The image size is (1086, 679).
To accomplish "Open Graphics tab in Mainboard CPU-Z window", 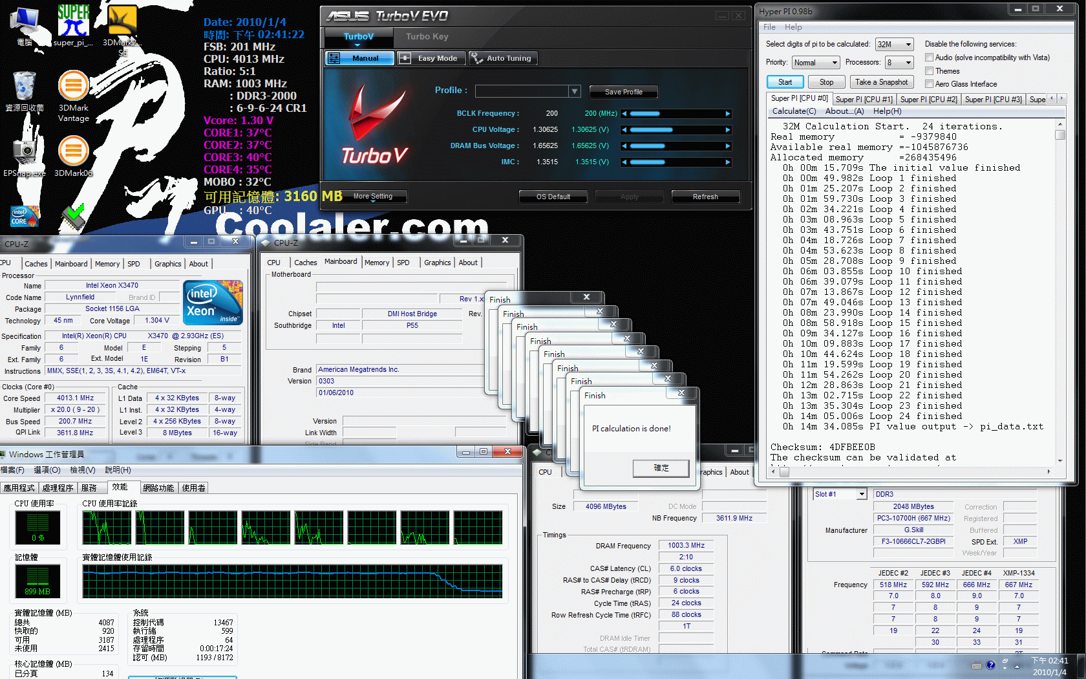I will coord(437,263).
